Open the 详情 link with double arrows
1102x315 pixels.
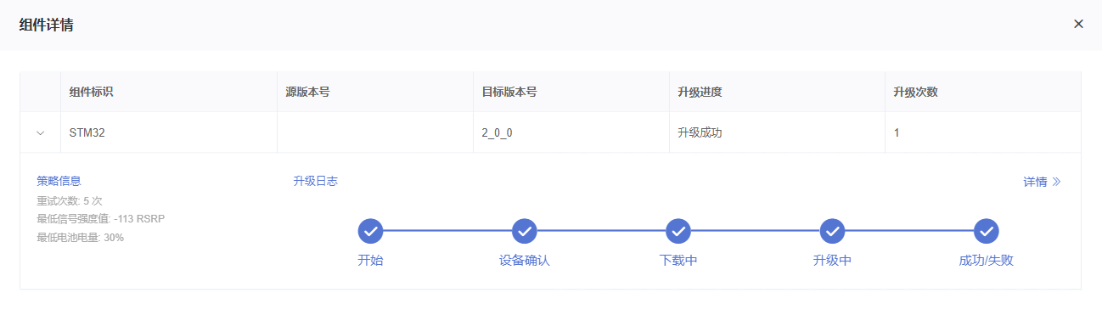coord(1042,182)
